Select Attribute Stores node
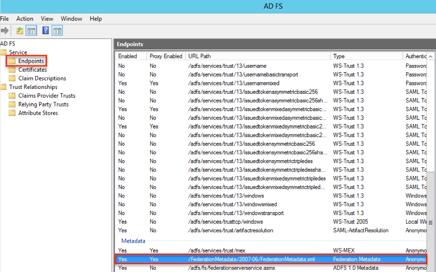Image resolution: width=436 pixels, height=272 pixels. (x=38, y=113)
